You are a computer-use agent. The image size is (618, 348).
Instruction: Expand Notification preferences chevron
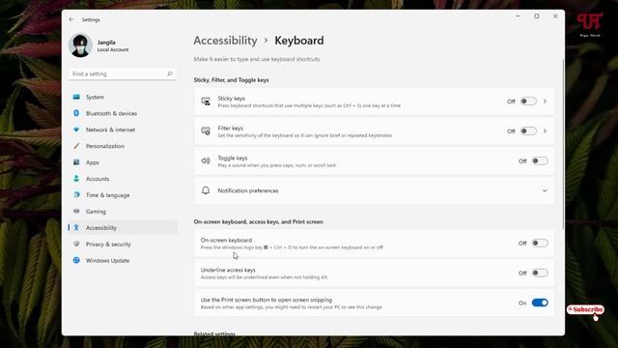tap(545, 190)
